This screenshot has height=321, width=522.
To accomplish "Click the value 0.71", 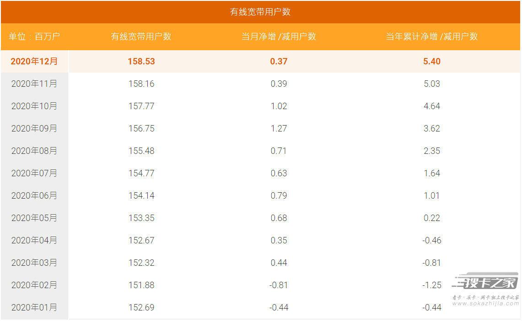I will pyautogui.click(x=279, y=151).
